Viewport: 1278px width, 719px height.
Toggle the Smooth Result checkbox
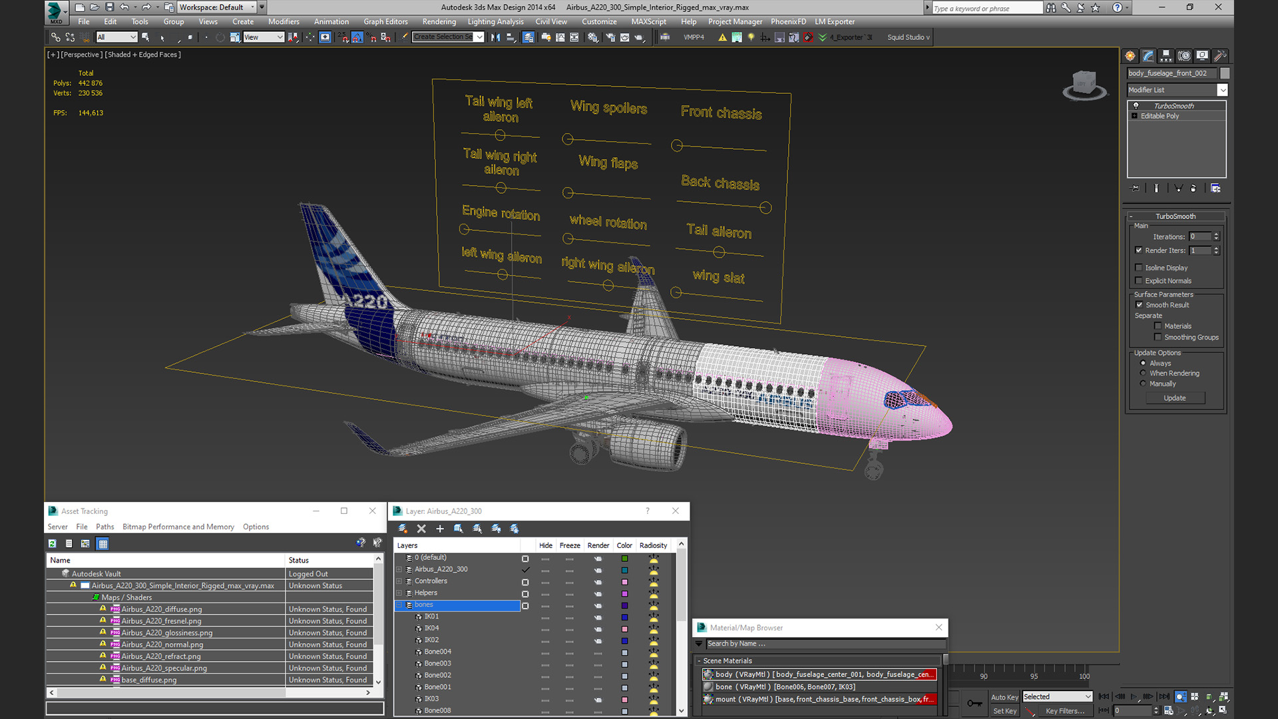coord(1140,305)
